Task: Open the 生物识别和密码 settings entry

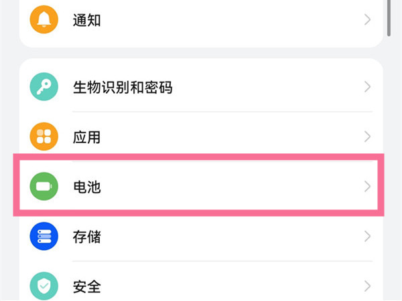Action: click(x=122, y=87)
